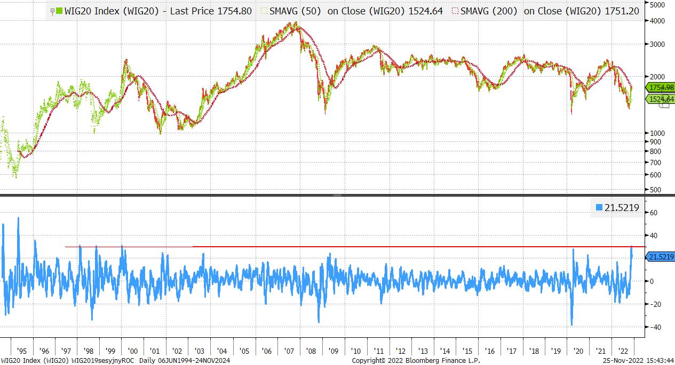Click the '20 year label on the time axis

point(578,351)
